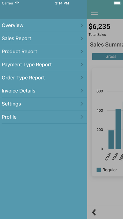The height and width of the screenshot is (219, 123).
Task: Click the Total Sales label
Action: tap(97, 35)
